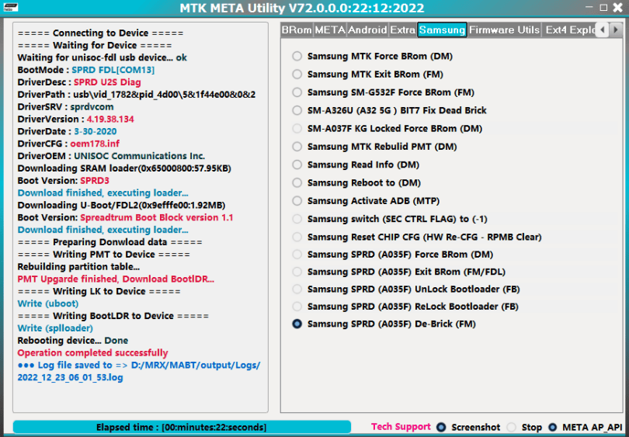Click the Stop option
Screen dimensions: 629x437
click(511, 427)
